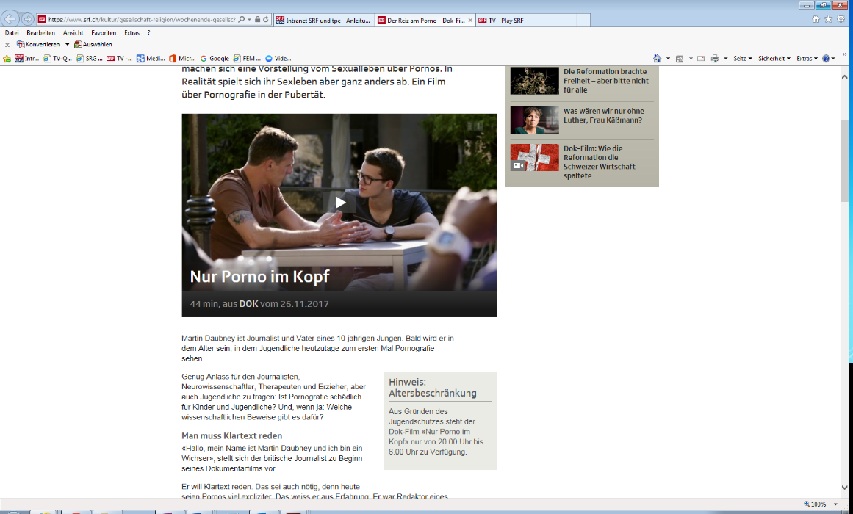Viewport: 853px width, 514px height.
Task: Open the tools gear icon
Action: (x=841, y=19)
